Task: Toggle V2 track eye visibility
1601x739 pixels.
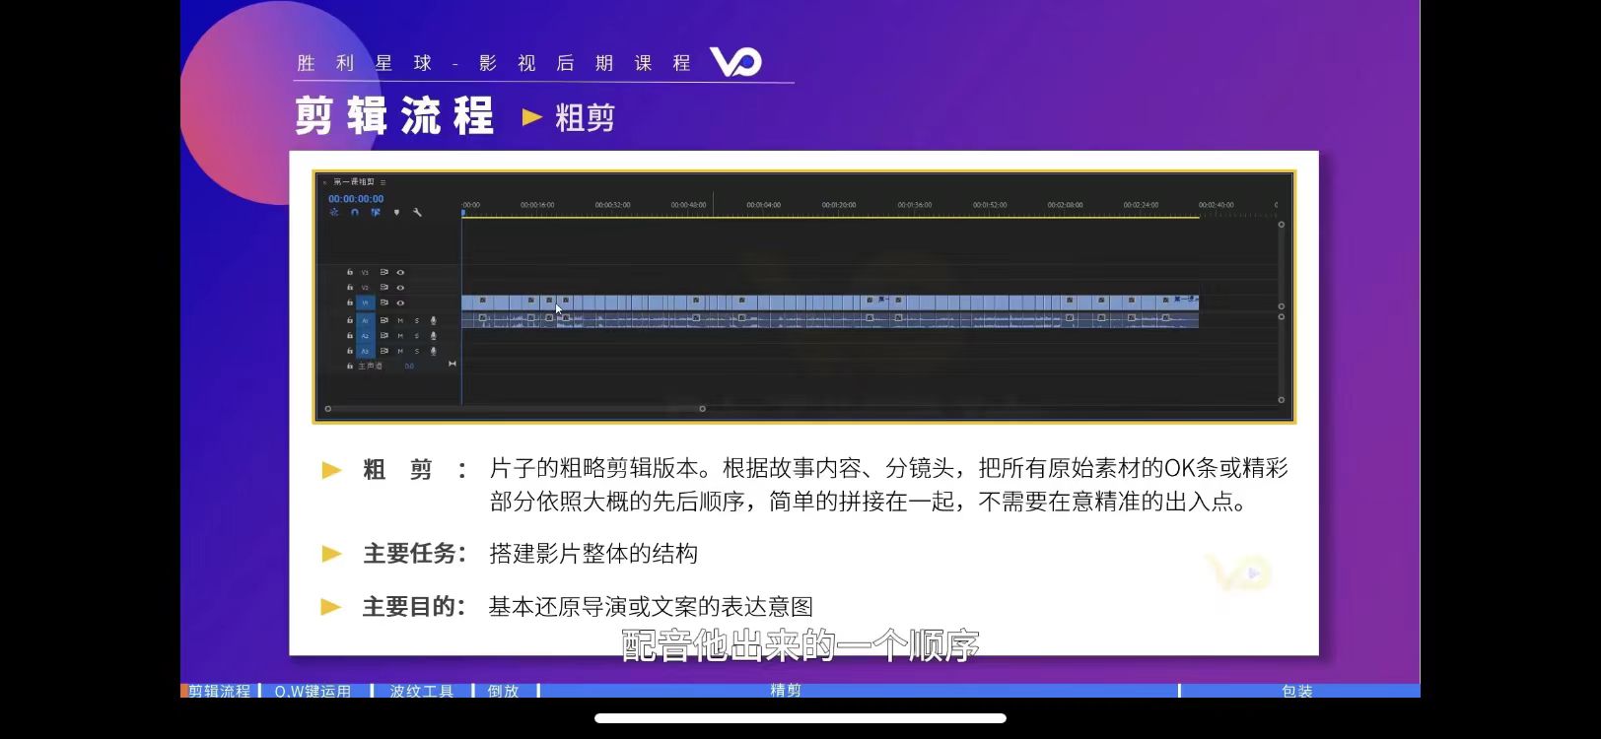Action: tap(400, 288)
